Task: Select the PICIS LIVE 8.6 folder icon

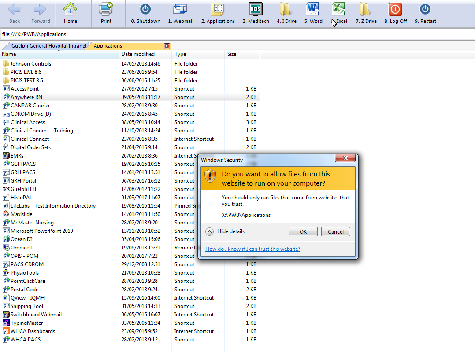Action: click(6, 72)
